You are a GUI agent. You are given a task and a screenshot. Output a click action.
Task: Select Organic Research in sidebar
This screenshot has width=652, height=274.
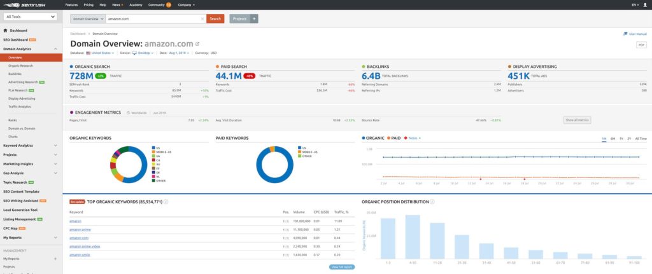(20, 65)
